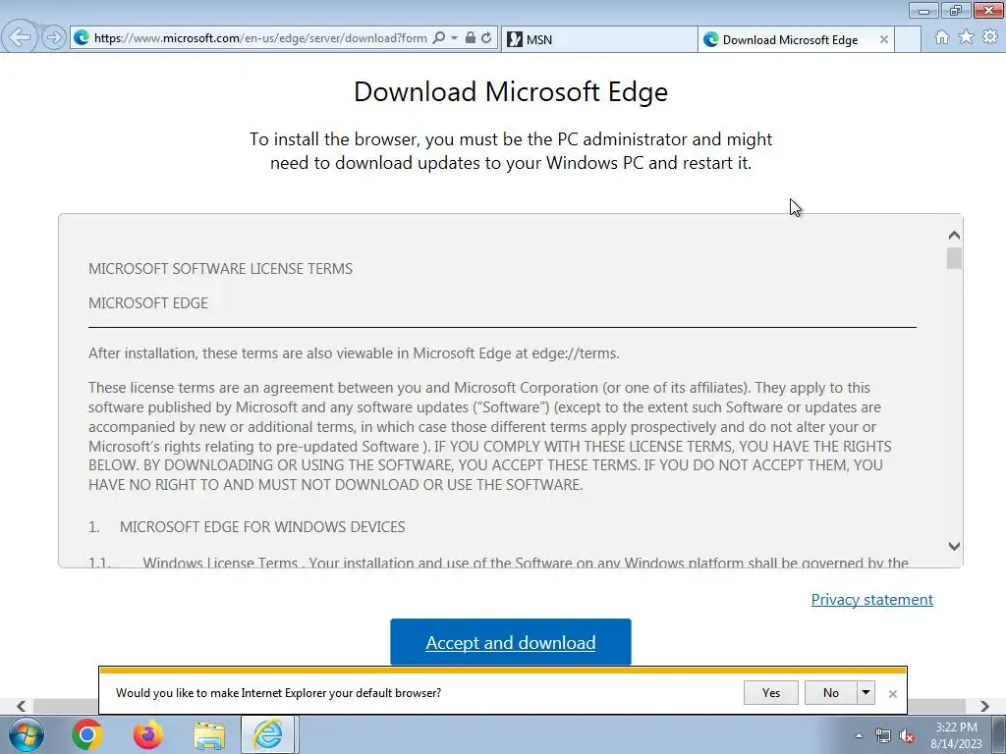Go forward with the browser Forward arrow
1006x754 pixels.
pyautogui.click(x=54, y=38)
